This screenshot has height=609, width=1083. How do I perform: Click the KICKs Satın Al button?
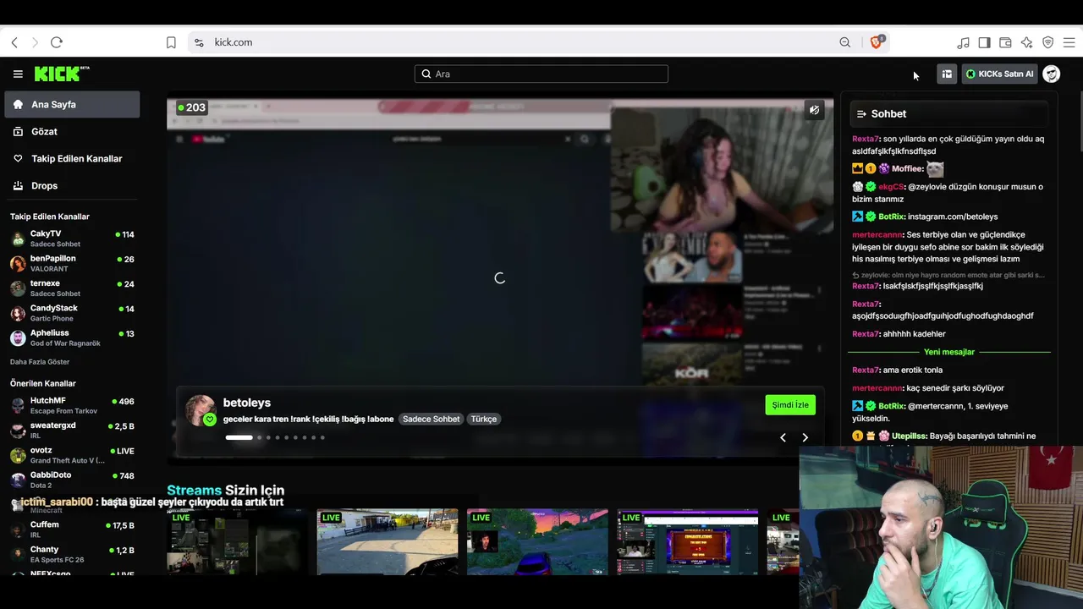click(x=1000, y=74)
